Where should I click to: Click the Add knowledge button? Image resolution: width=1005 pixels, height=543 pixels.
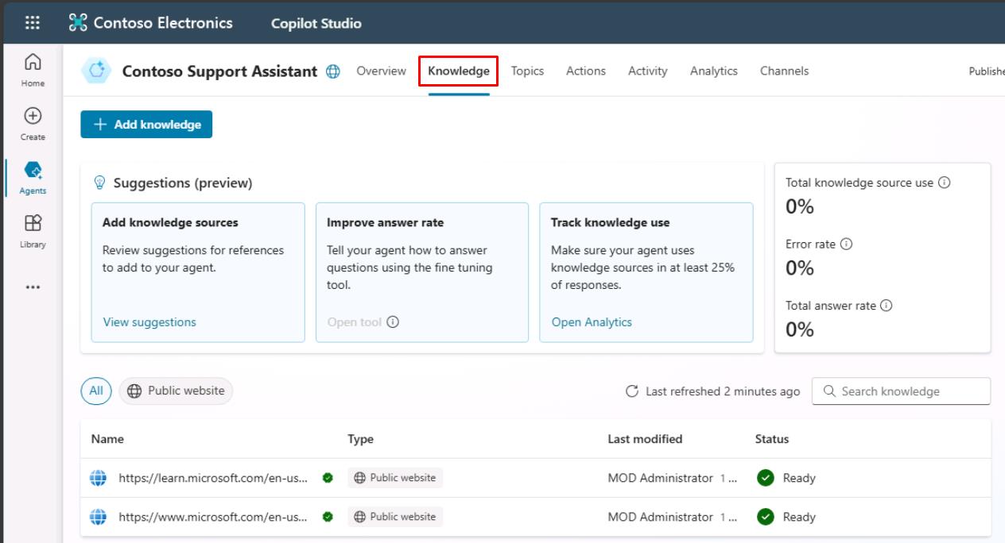pos(146,124)
